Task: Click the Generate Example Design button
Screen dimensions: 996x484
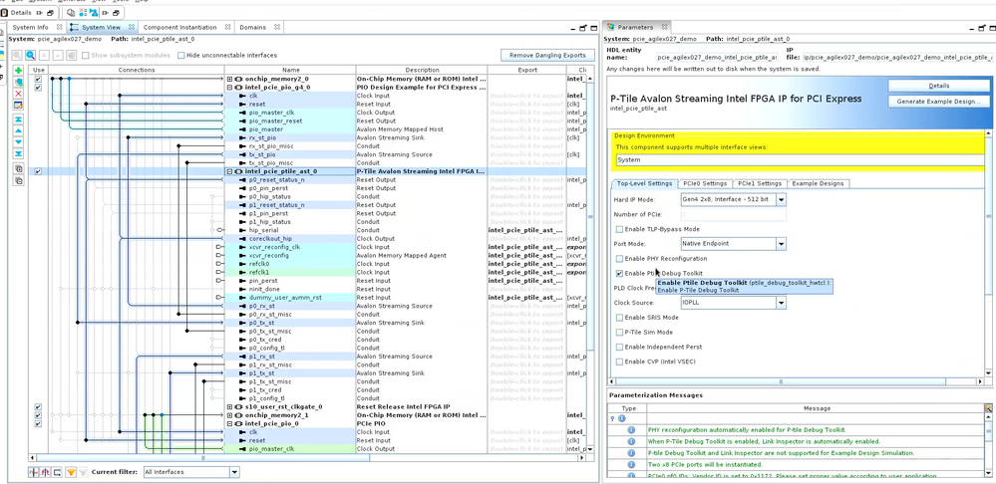Action: click(937, 102)
